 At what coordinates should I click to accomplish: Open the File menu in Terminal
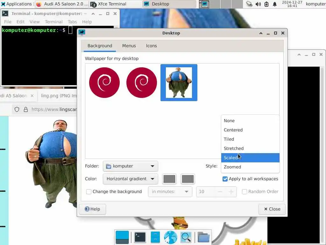[x=8, y=22]
